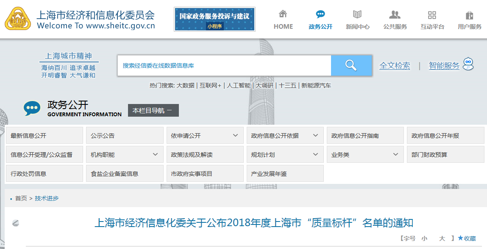Image resolution: width=487 pixels, height=249 pixels.
Task: Click the 首页 breadcrumb link
Action: tap(21, 198)
